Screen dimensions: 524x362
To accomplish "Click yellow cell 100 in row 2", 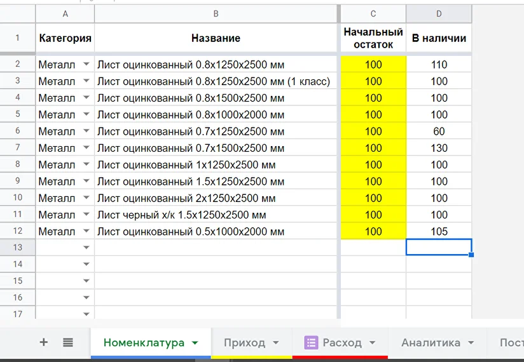I will pyautogui.click(x=373, y=64).
